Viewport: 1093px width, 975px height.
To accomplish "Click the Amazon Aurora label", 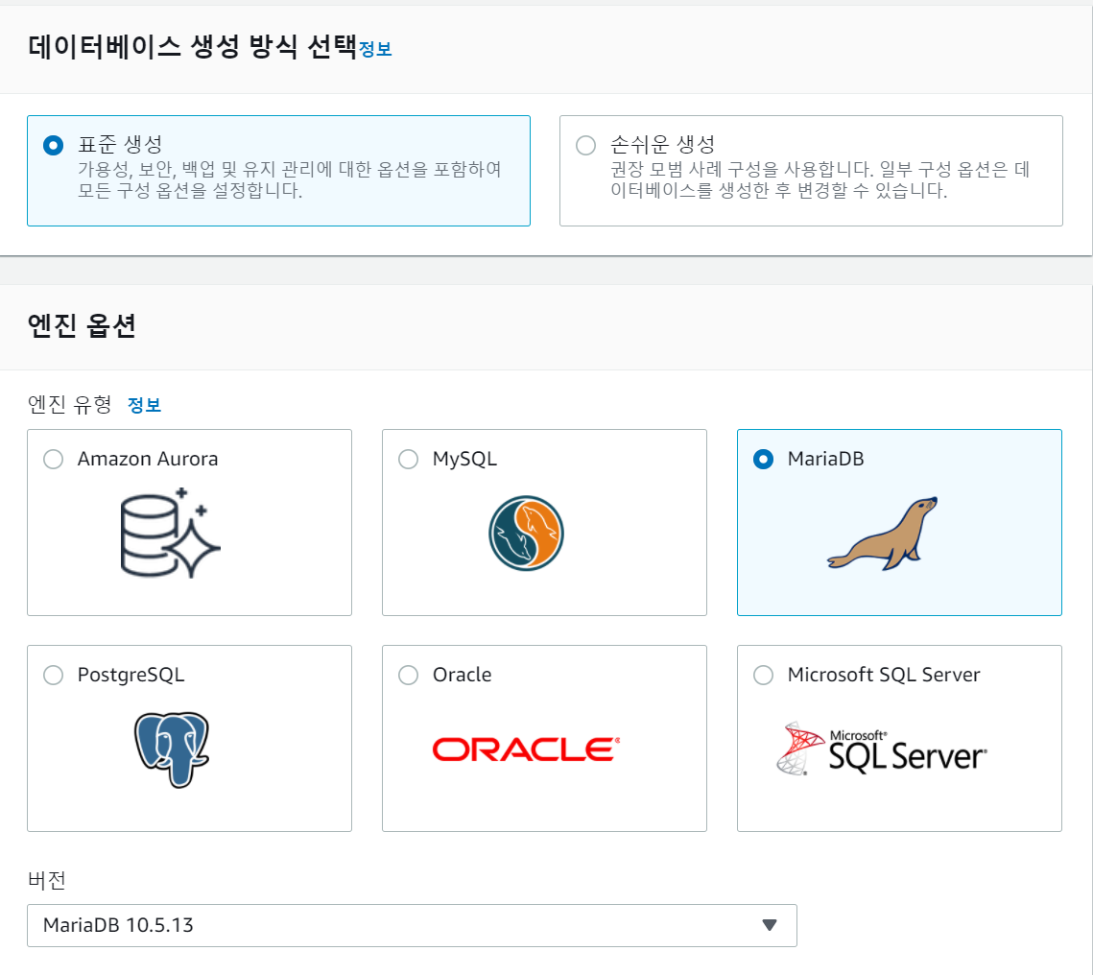I will tap(148, 460).
